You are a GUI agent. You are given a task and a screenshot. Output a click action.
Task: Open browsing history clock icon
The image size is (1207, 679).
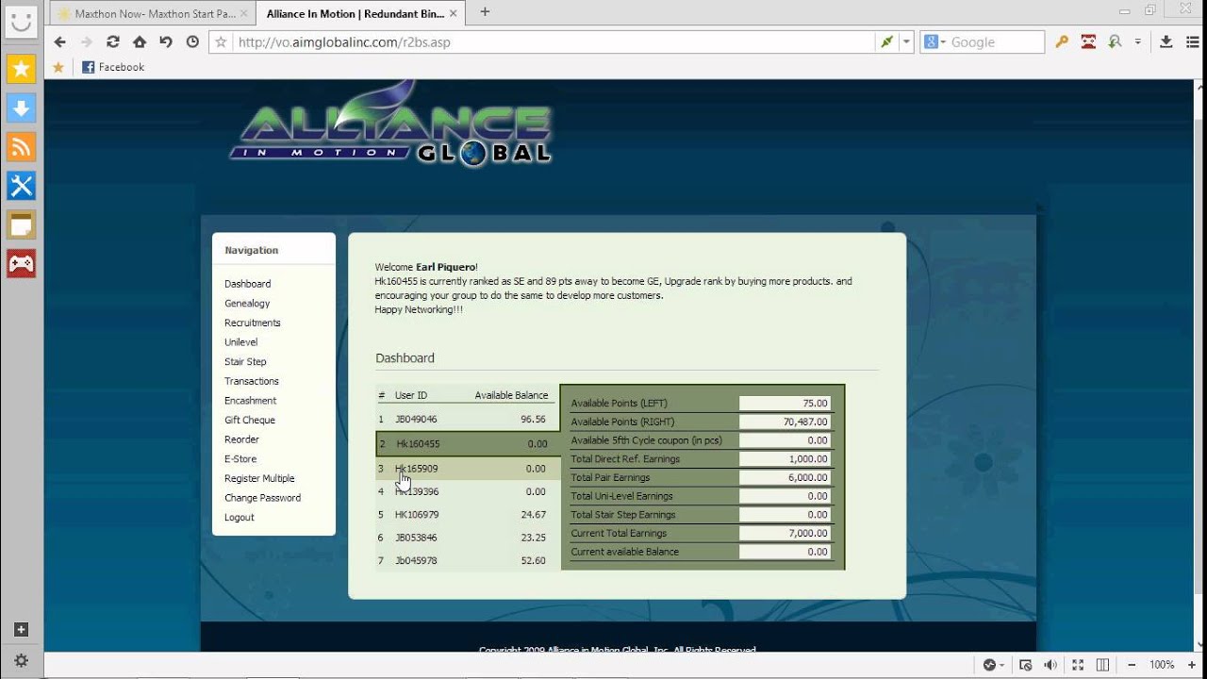click(192, 41)
